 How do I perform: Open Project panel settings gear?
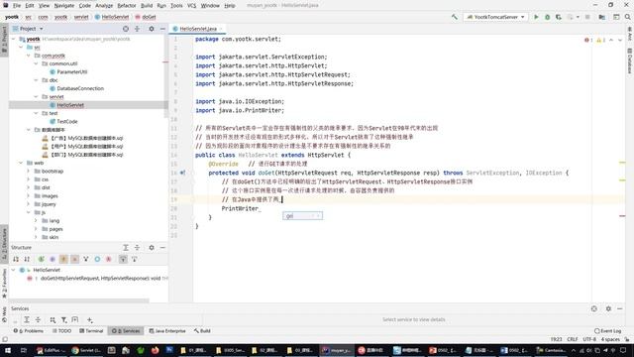[152, 29]
